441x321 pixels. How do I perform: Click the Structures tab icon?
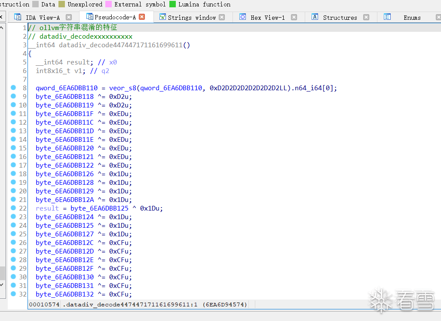tap(315, 17)
